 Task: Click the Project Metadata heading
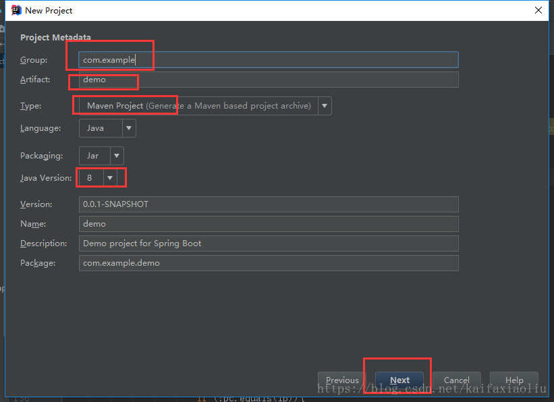55,37
